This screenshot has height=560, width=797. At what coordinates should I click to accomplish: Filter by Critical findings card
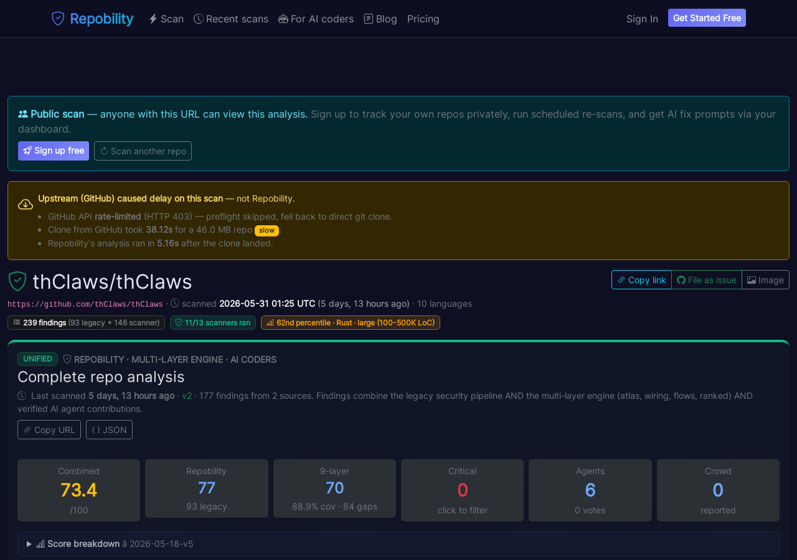[463, 490]
